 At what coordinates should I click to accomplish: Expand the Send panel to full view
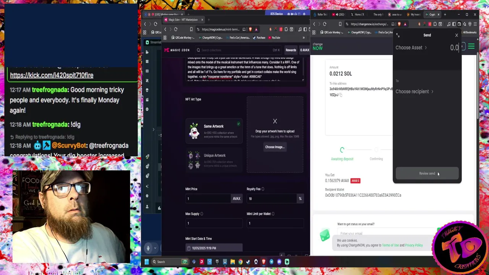pyautogui.click(x=398, y=35)
